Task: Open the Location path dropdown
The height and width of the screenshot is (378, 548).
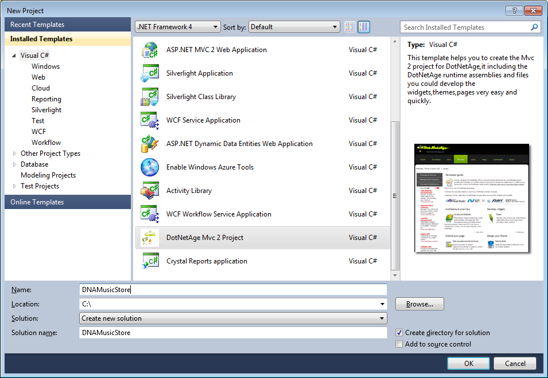Action: [382, 304]
